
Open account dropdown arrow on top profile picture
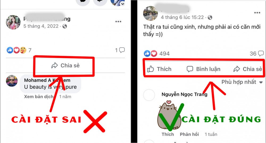(x=123, y=4)
